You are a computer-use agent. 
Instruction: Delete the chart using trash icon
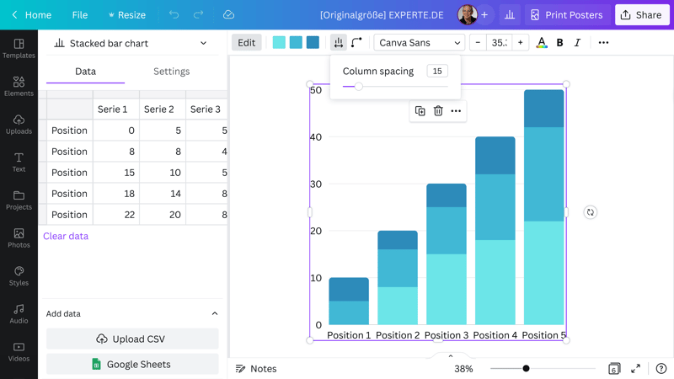pos(438,111)
